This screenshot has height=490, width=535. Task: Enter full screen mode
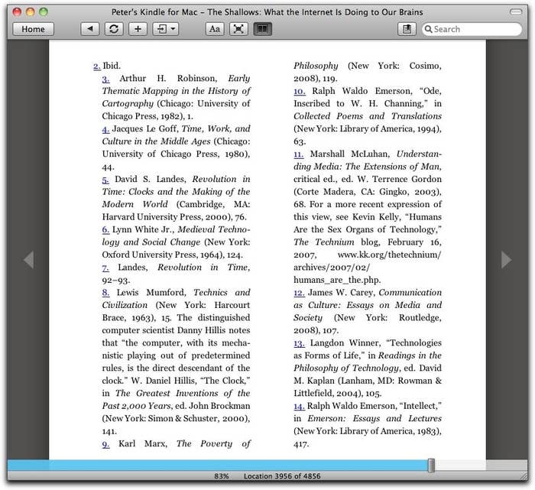(x=238, y=29)
